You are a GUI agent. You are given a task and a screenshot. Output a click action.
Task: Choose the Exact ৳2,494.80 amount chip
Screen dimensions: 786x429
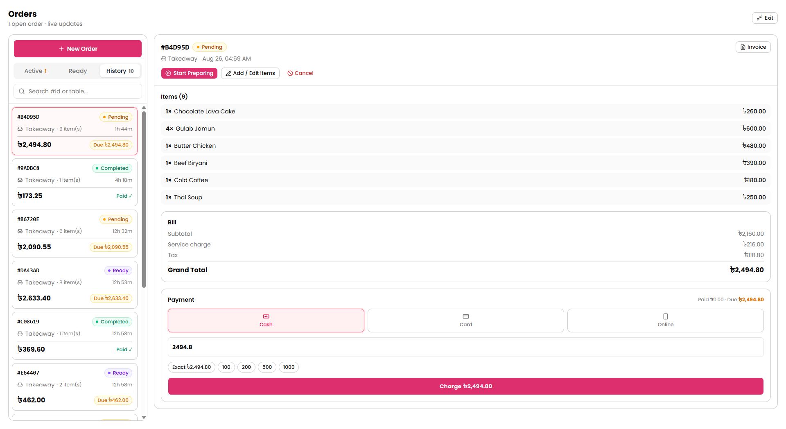(x=192, y=367)
